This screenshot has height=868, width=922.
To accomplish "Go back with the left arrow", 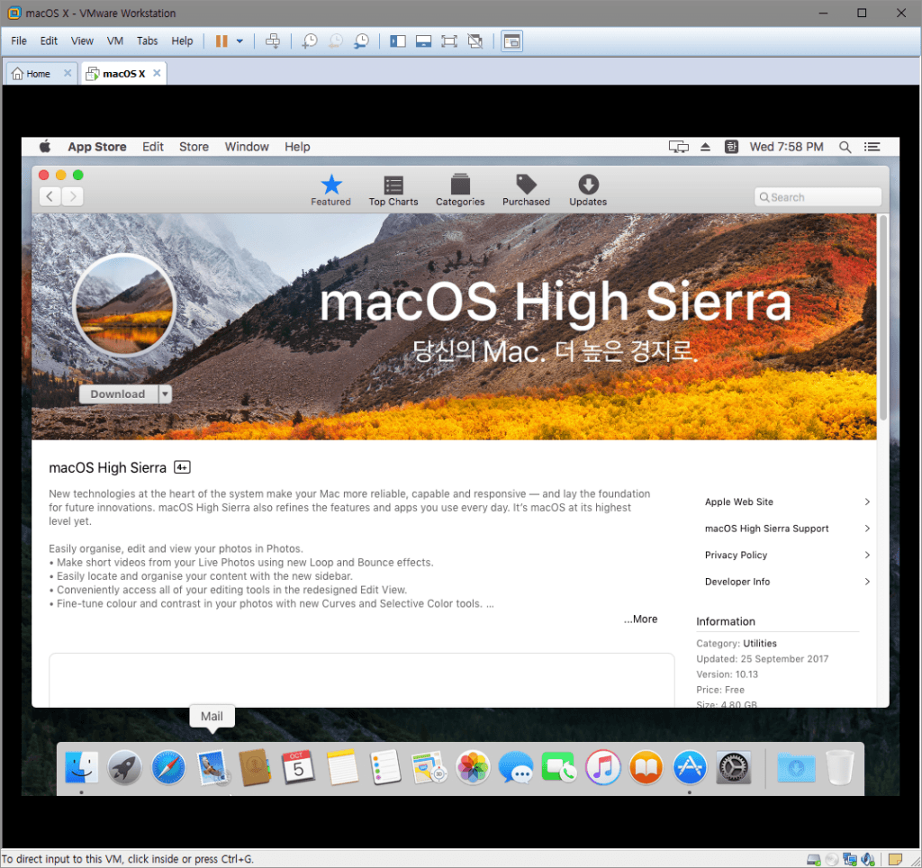I will (50, 196).
